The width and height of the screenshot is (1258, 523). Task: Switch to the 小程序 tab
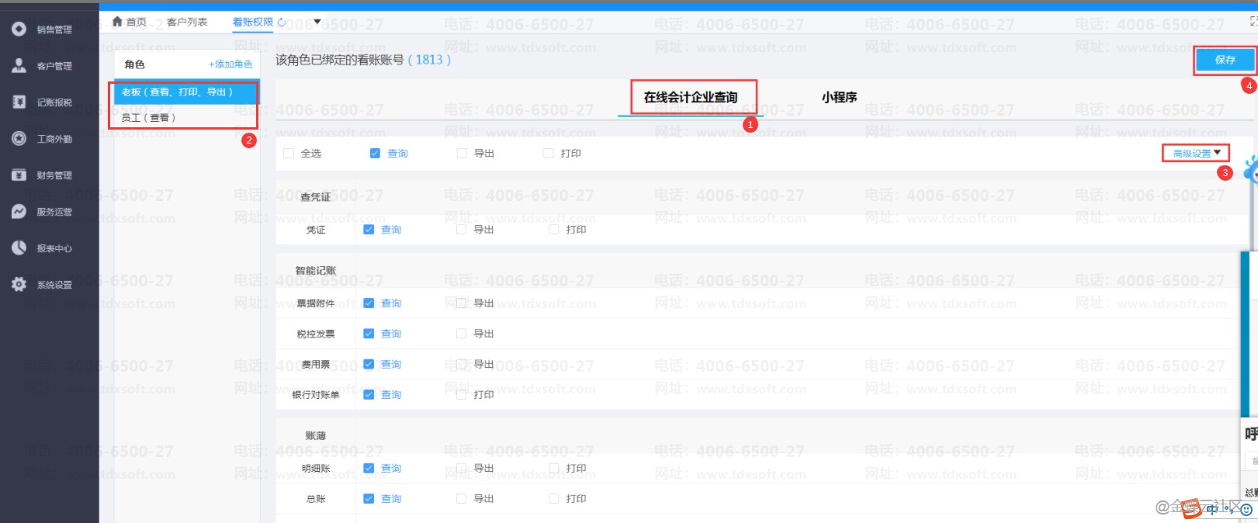[839, 98]
